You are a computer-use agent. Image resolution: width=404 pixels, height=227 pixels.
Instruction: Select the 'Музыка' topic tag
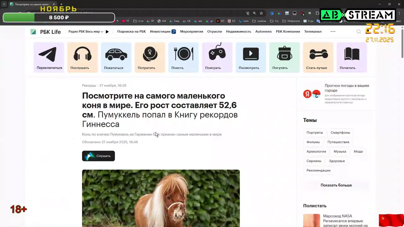(x=340, y=151)
